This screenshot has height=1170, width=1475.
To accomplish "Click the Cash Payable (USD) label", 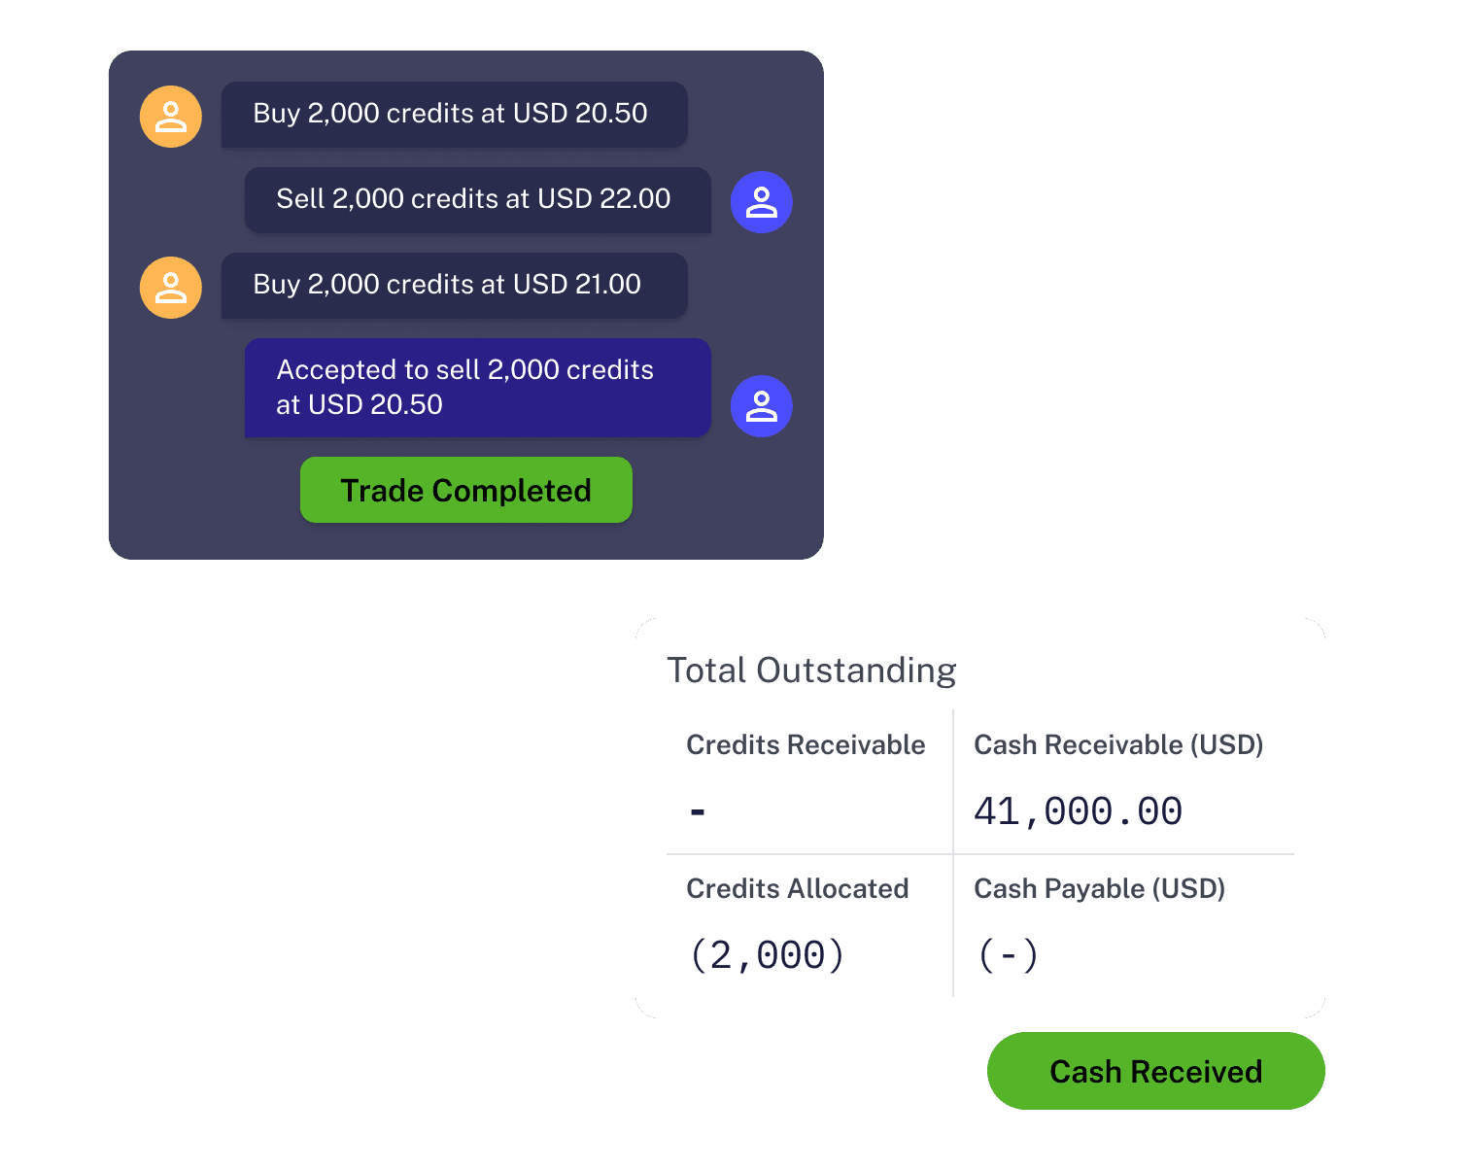I will pos(1099,889).
